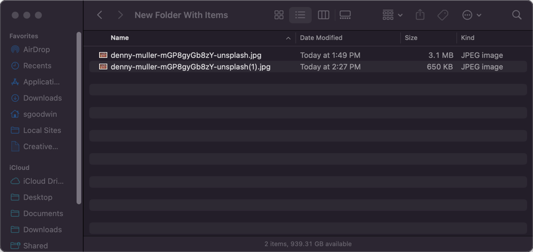Switch to column view
533x252 pixels.
click(x=324, y=15)
